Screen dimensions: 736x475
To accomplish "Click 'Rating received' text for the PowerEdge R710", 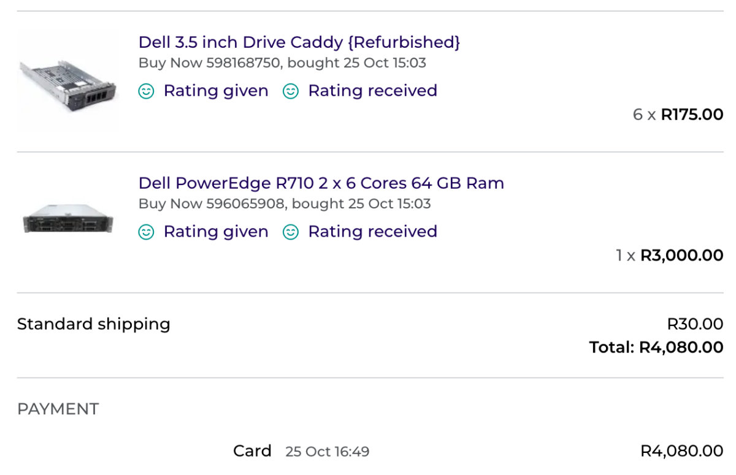I will (372, 232).
